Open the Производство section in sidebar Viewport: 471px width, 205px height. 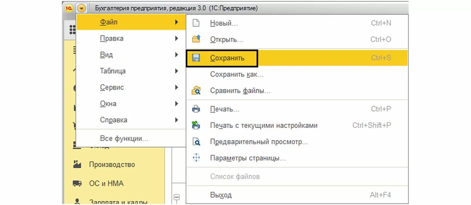pyautogui.click(x=111, y=165)
